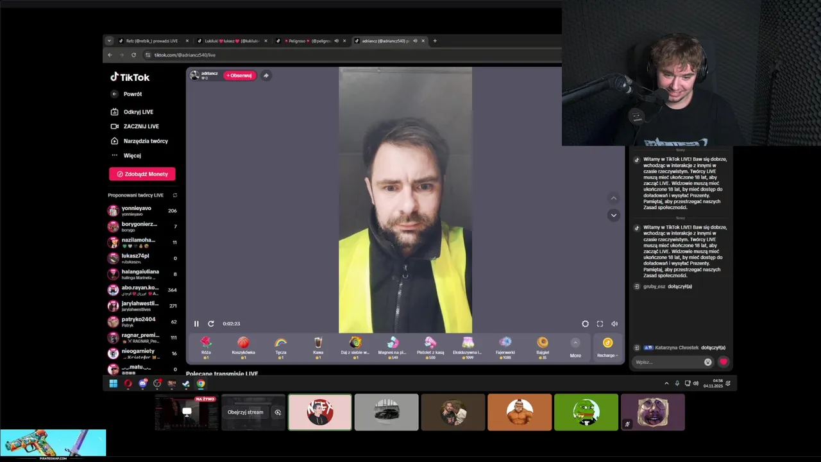Open patryko2404 suggested creator

pos(142,321)
